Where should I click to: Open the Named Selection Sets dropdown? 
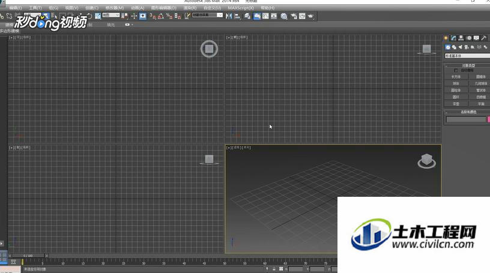coord(208,15)
